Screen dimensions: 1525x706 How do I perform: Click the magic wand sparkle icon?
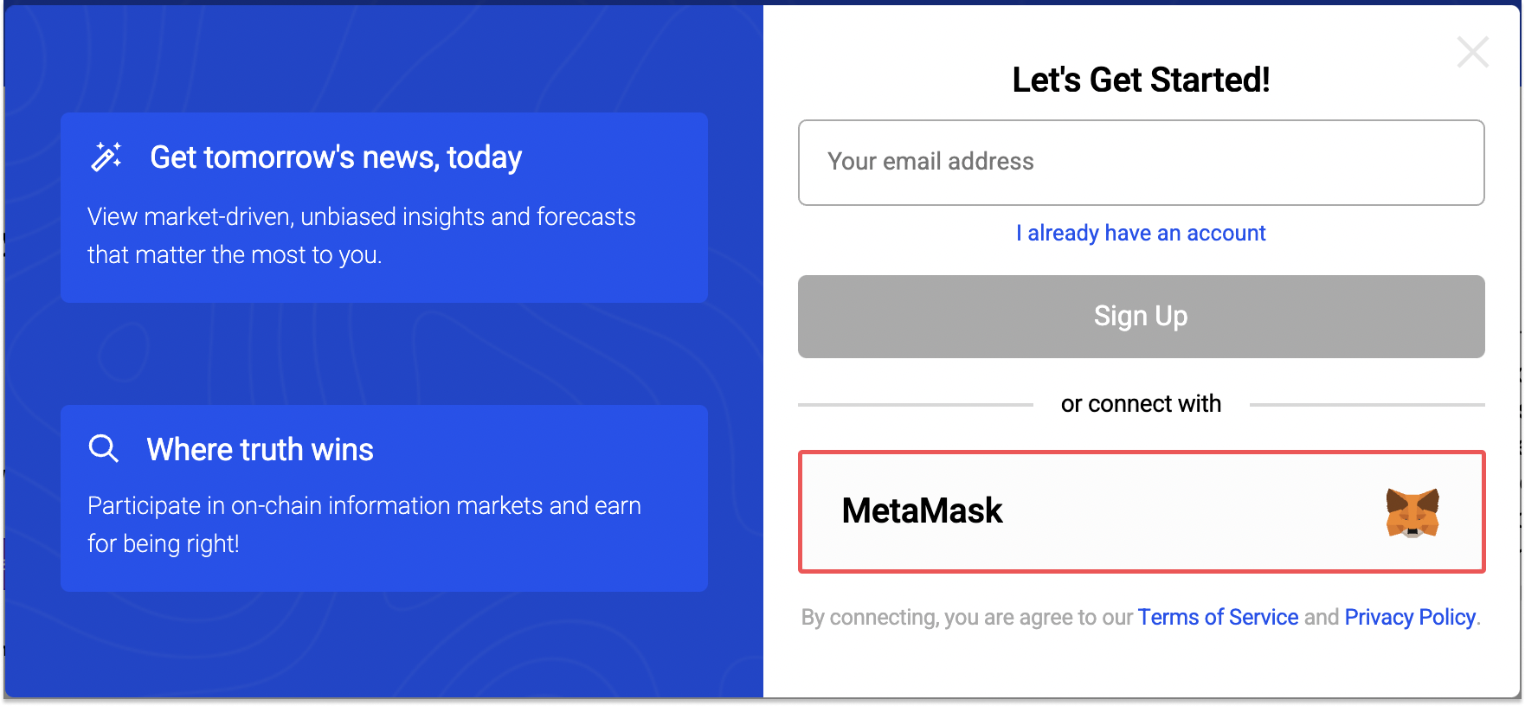coord(106,157)
